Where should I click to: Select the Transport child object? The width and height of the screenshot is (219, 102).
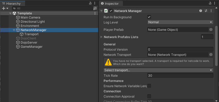coord(31,34)
